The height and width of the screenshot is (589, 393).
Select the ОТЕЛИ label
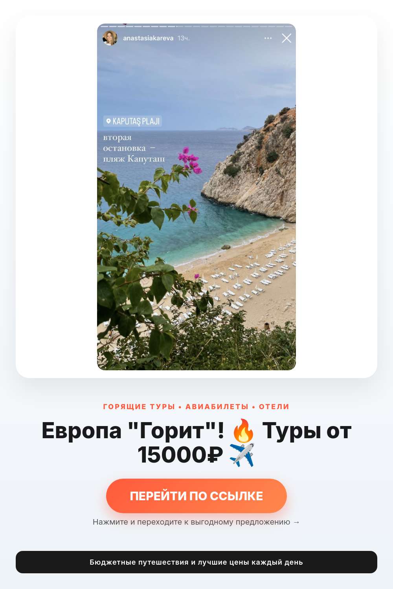[274, 407]
